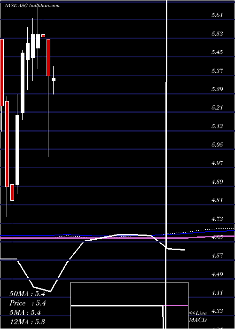Screen dimensions: 235x329
Task: Click the 5.21 price axis label
Action: coord(217,108)
